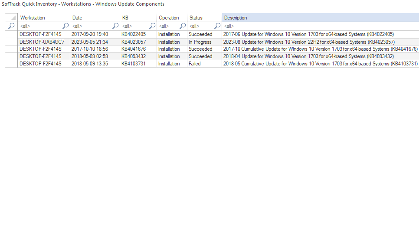Image resolution: width=419 pixels, height=234 pixels.
Task: Click the magnifier icon in KB filter
Action: 152,26
